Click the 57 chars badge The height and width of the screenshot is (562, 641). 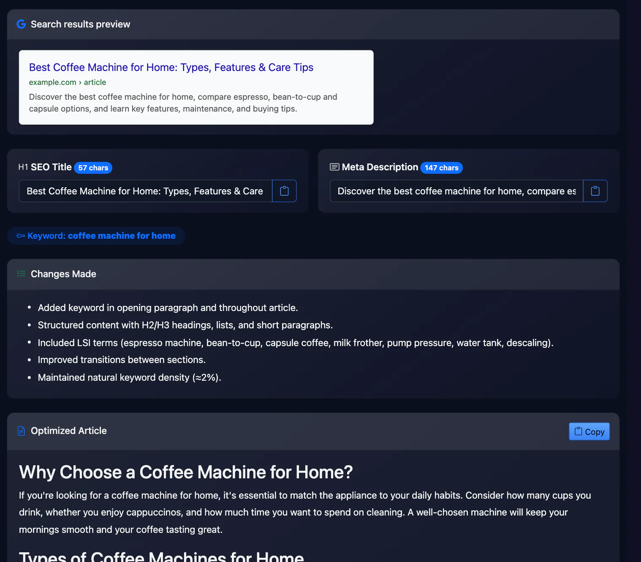[x=93, y=168]
